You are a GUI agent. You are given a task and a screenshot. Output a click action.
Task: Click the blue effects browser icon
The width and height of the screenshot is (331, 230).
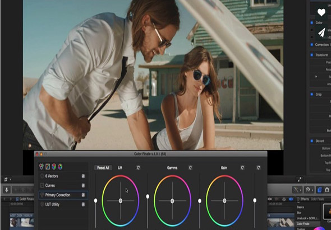(x=320, y=190)
